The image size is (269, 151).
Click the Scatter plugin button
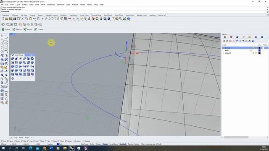point(6,29)
